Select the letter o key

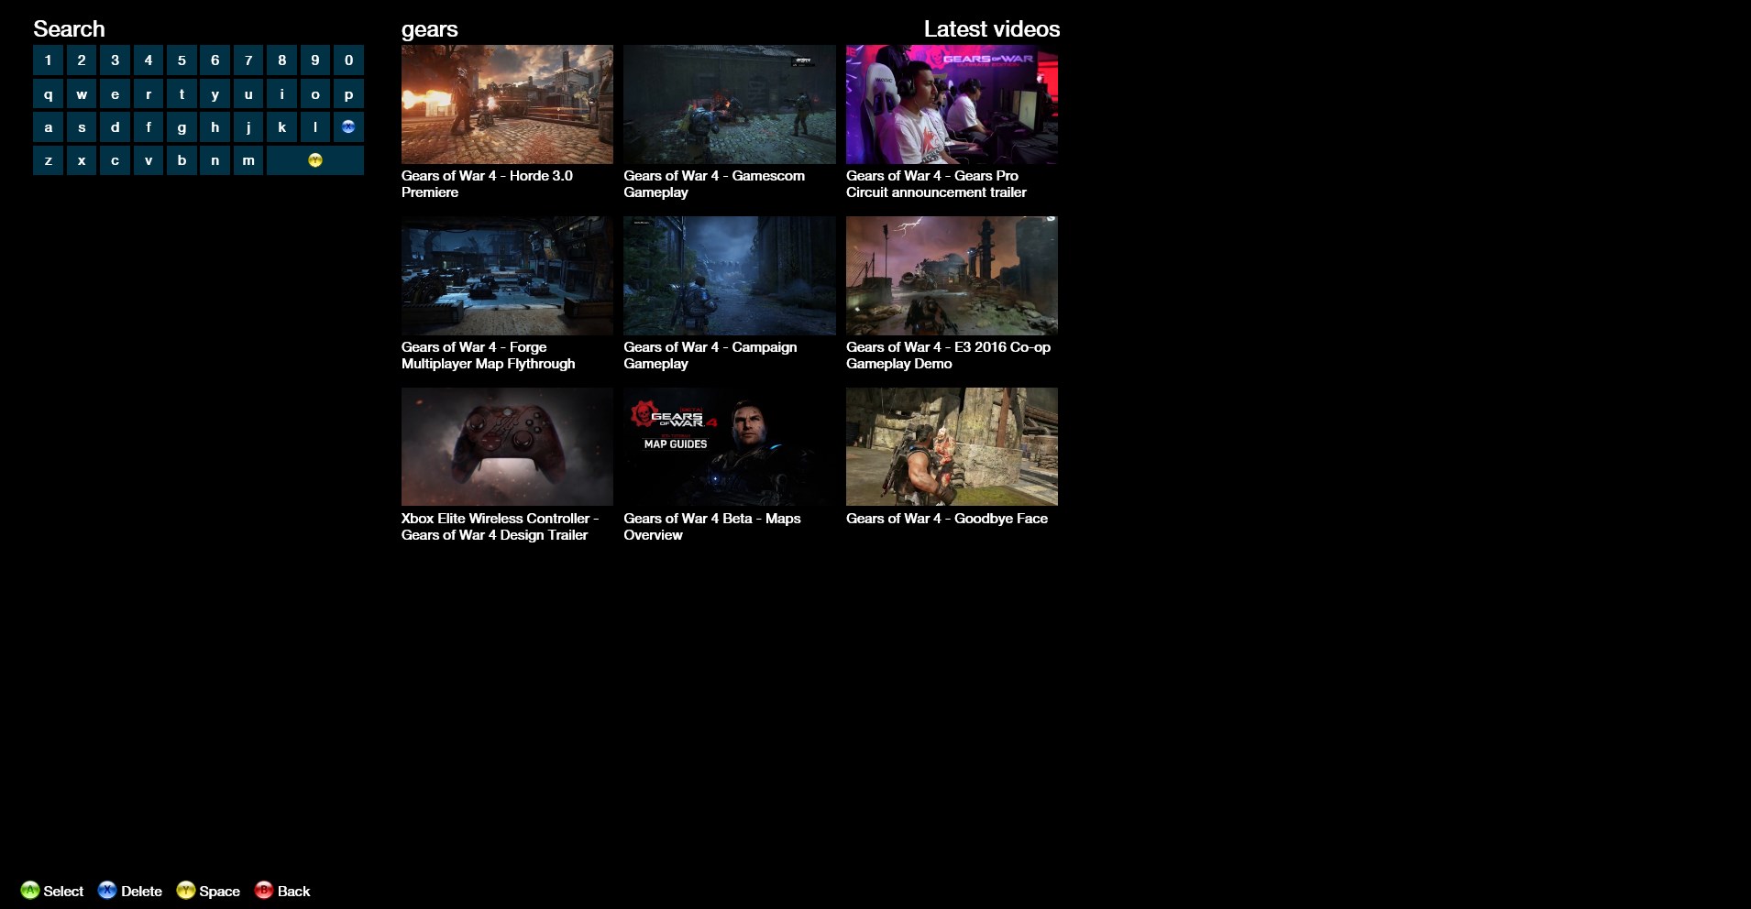tap(315, 93)
